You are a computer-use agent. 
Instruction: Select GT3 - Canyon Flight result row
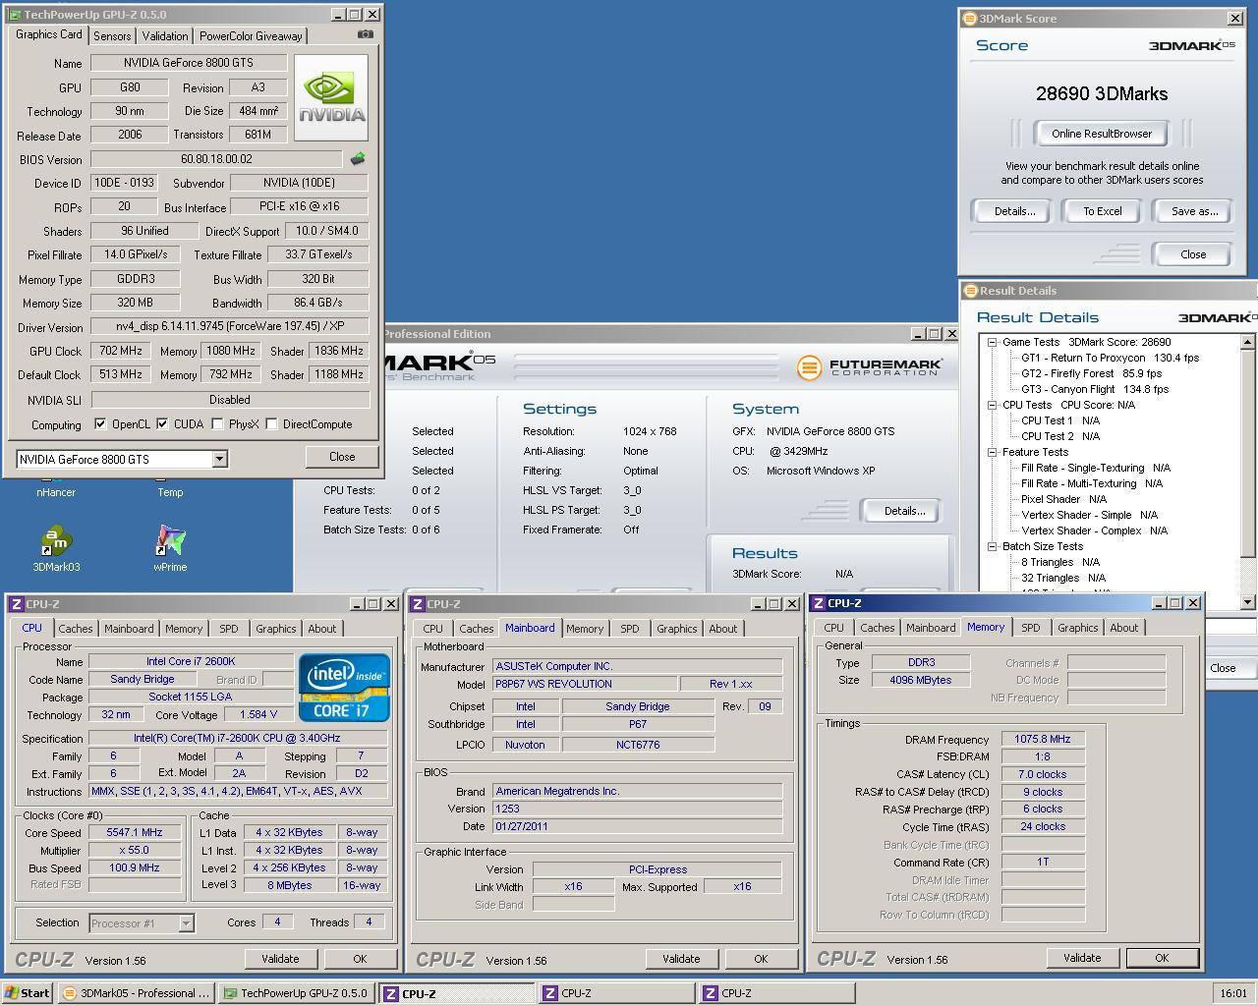point(1095,389)
